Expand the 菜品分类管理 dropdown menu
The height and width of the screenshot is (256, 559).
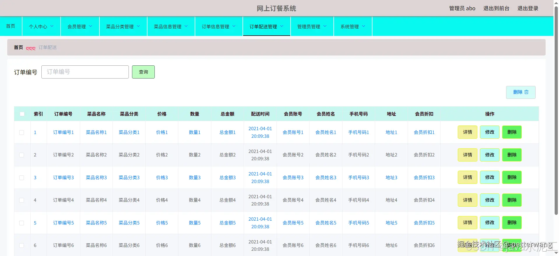point(123,26)
